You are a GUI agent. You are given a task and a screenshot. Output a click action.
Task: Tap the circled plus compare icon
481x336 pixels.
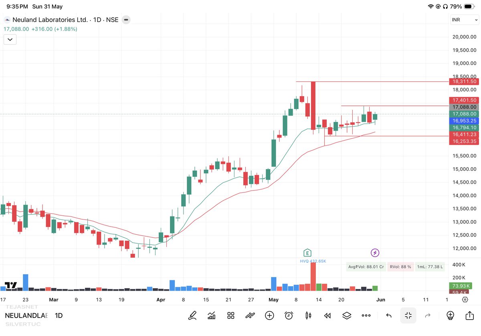269,316
